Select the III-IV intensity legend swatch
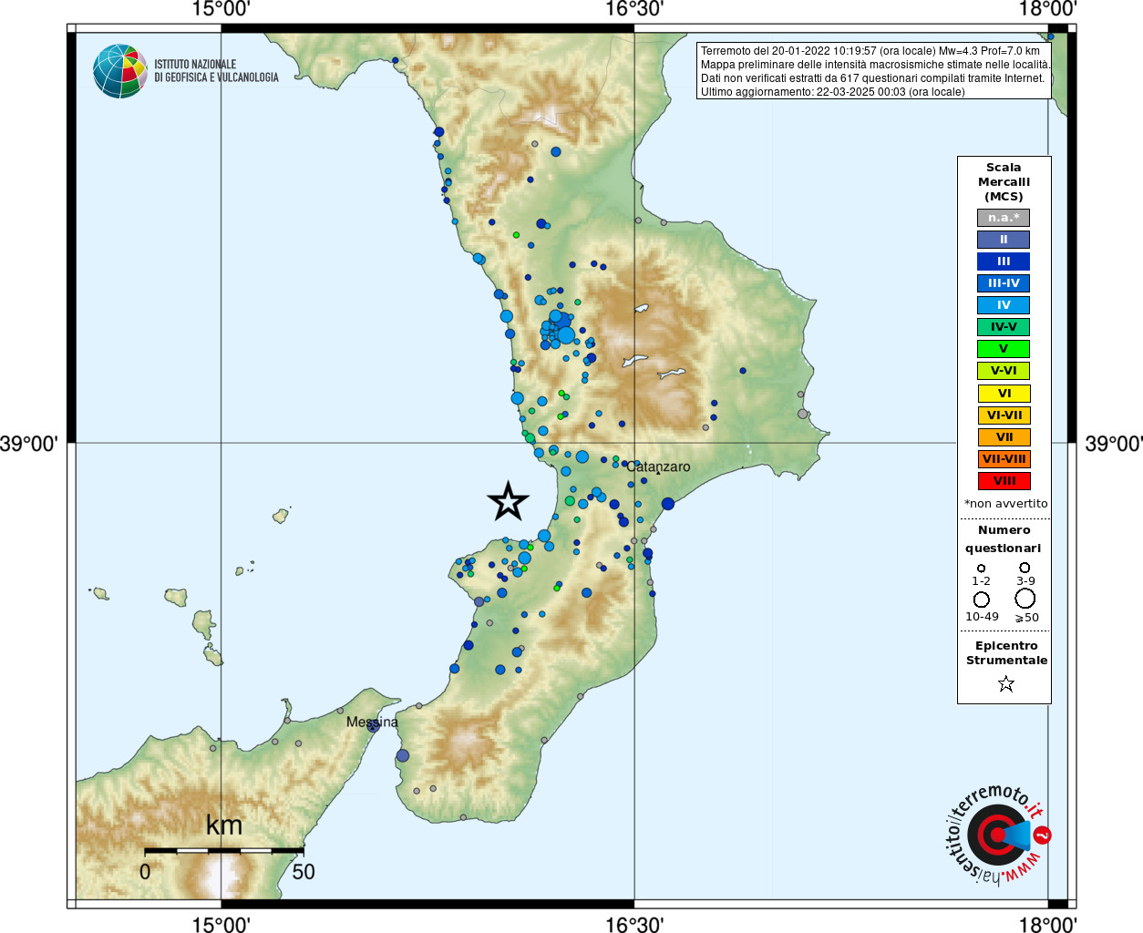This screenshot has height=933, width=1143. (x=1004, y=283)
